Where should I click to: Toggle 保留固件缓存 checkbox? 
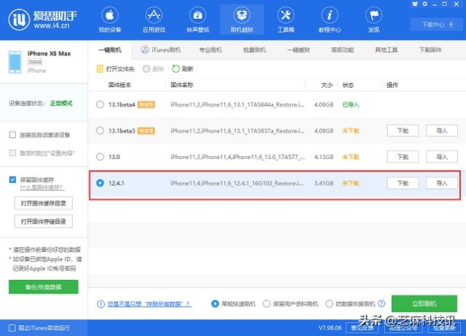(12, 179)
